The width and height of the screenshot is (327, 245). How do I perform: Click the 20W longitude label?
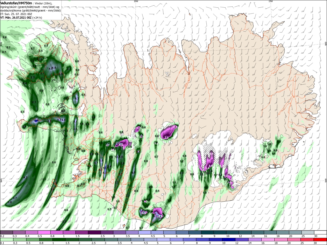click(136, 1)
